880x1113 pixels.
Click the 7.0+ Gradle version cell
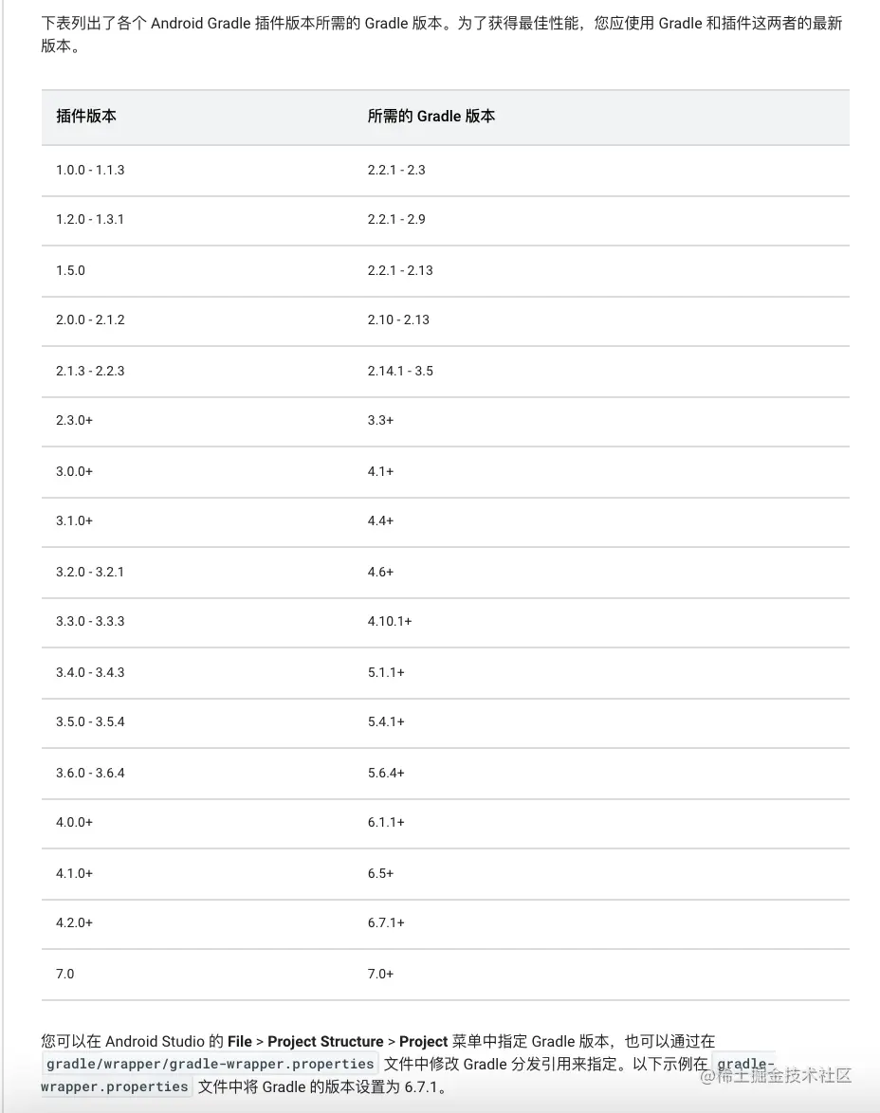click(x=380, y=974)
